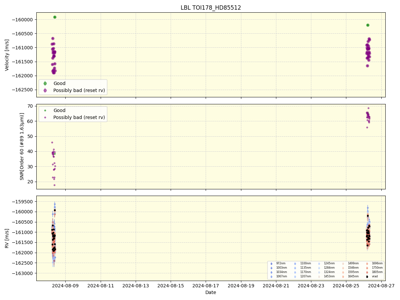
Task: Click the 2024-08-11 date tick label
Action: (x=101, y=285)
